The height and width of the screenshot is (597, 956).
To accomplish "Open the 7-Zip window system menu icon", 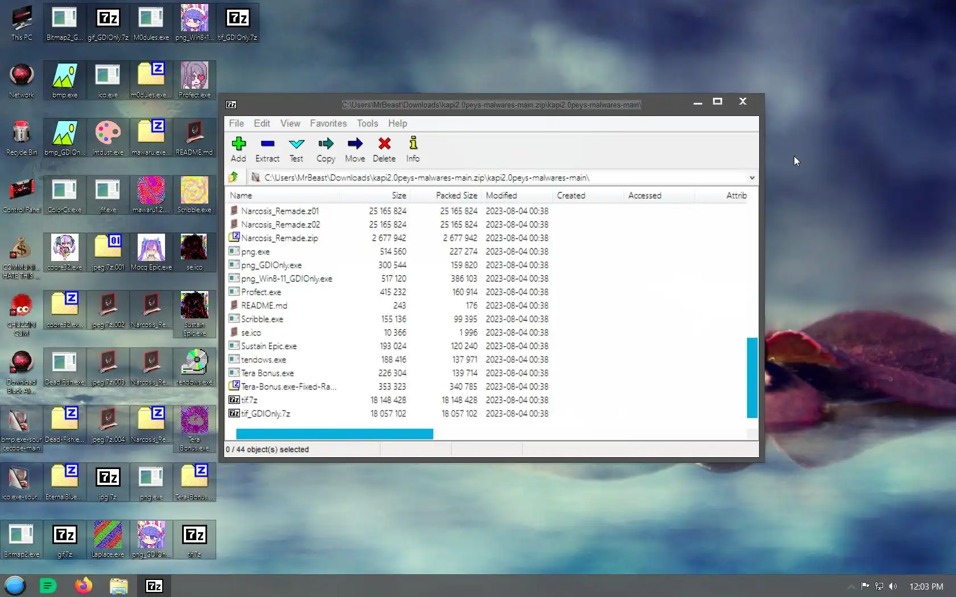I will 231,105.
